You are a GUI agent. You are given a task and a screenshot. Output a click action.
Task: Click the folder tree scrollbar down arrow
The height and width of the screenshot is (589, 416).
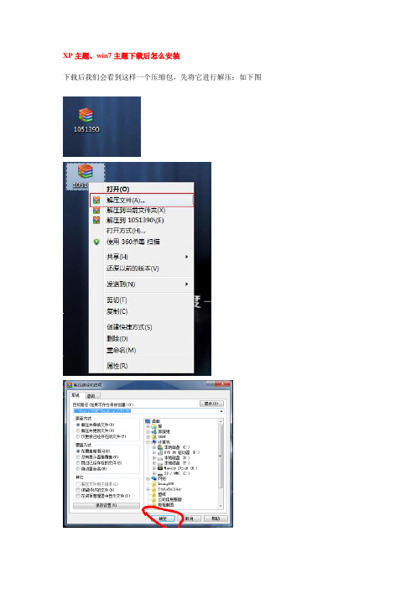(221, 506)
